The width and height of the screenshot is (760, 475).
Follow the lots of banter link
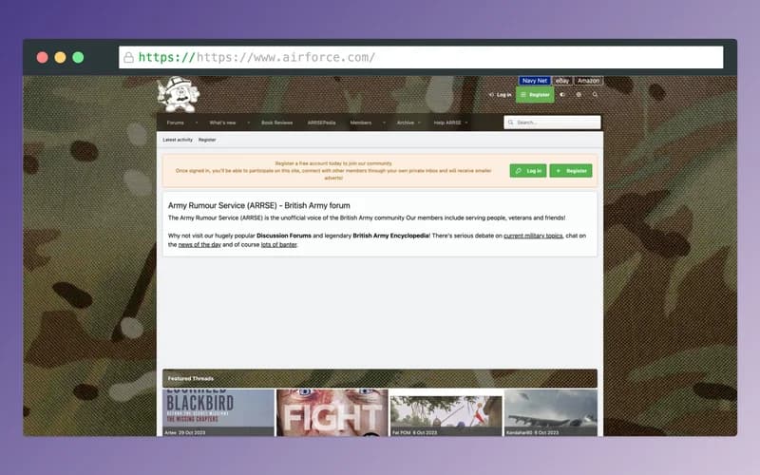[x=278, y=245]
